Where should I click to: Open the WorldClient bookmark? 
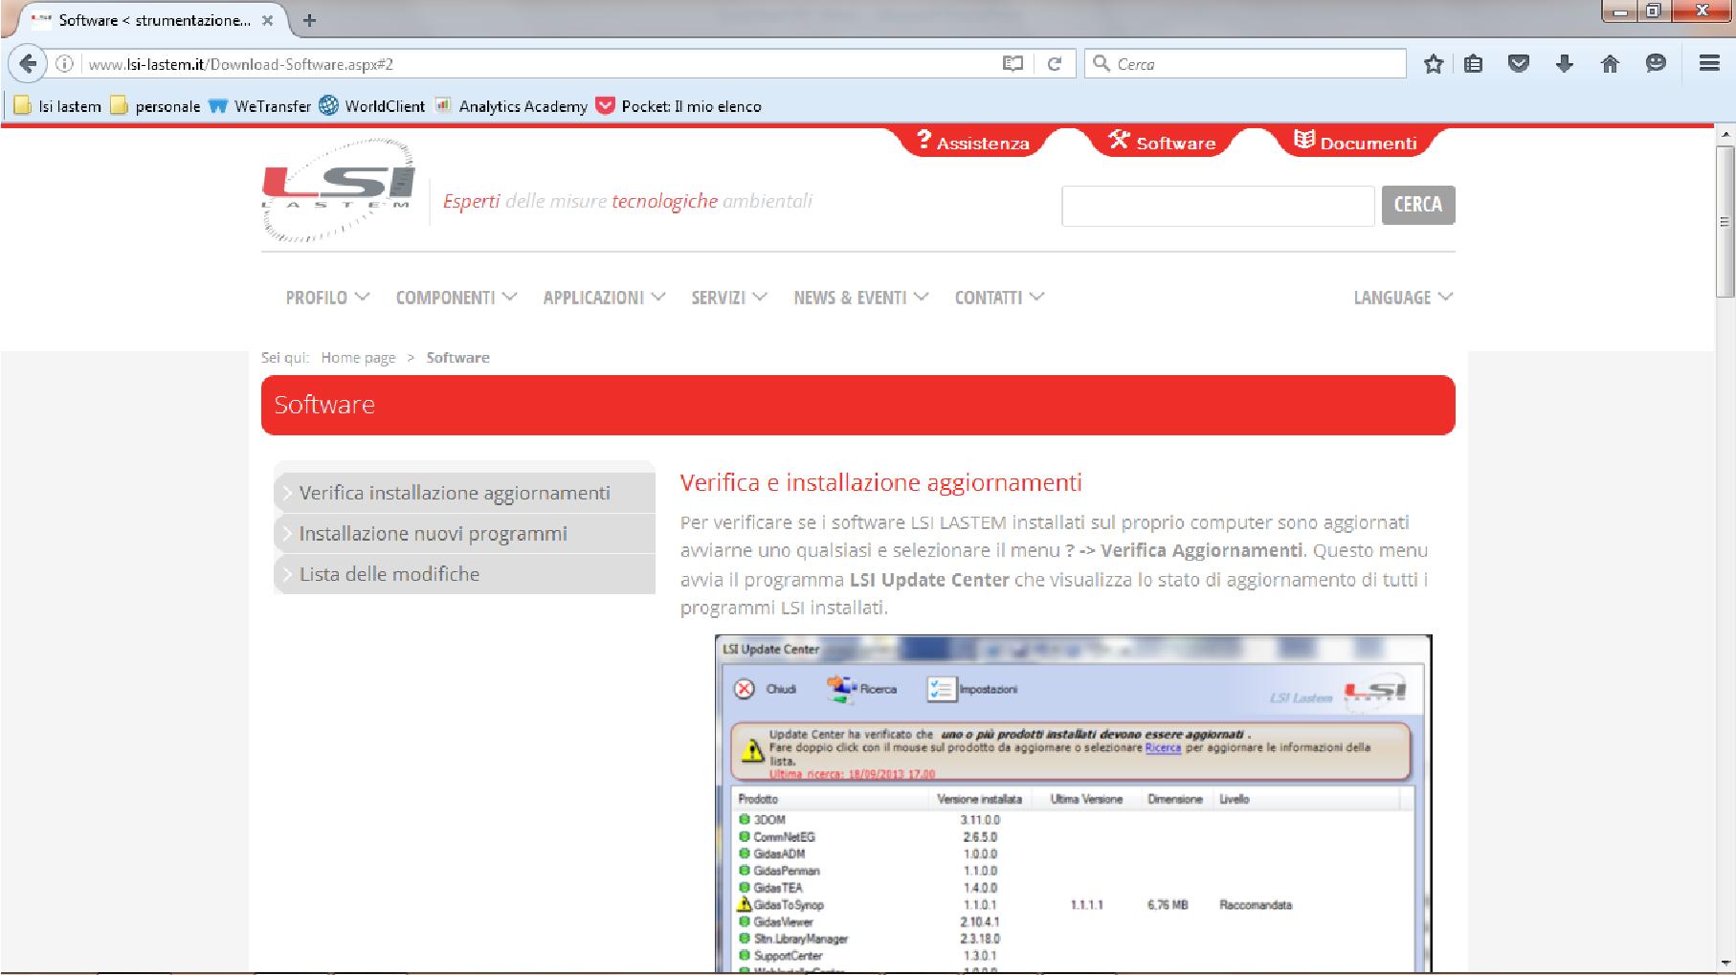pos(372,106)
